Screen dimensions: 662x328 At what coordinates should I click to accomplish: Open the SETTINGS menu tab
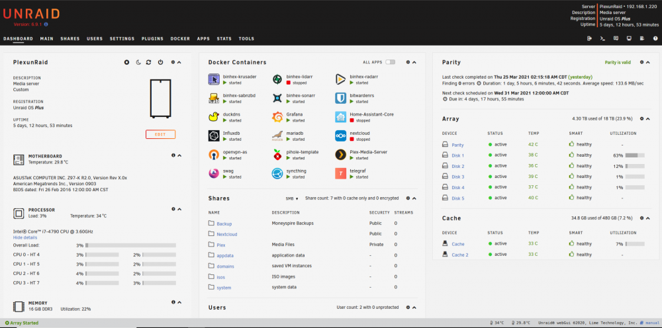coord(122,39)
